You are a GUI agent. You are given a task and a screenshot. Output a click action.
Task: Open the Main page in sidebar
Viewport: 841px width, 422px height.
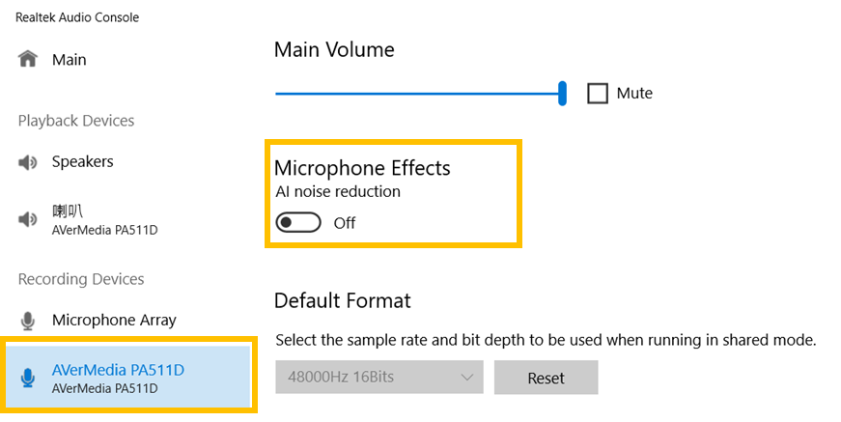tap(69, 60)
